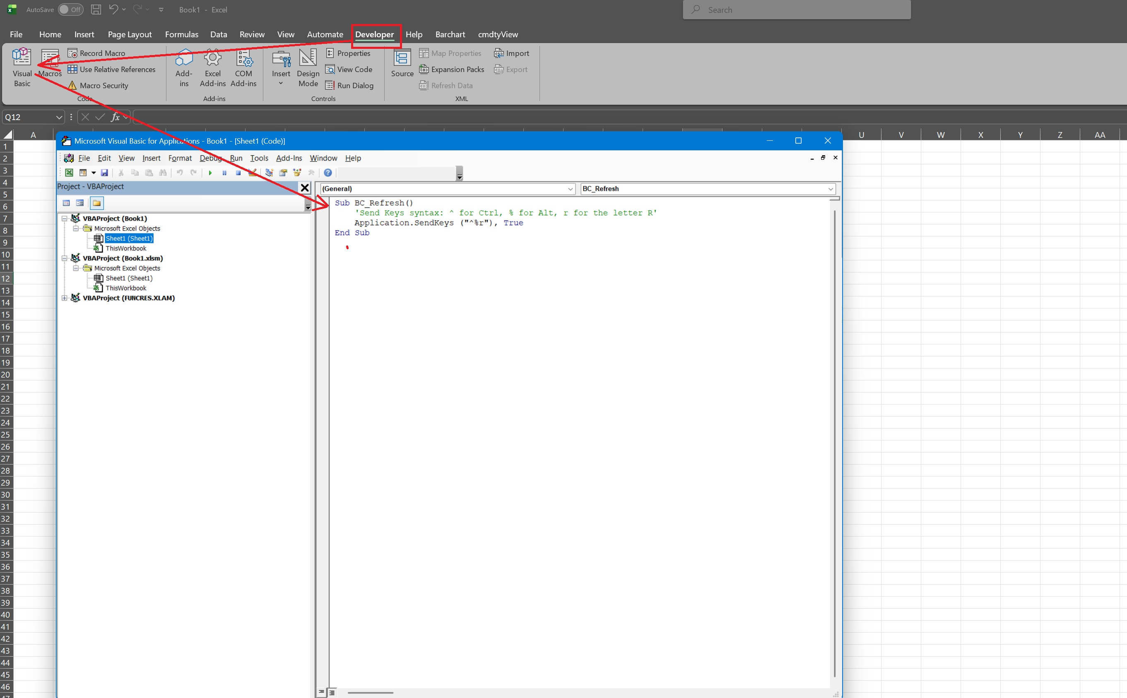Toggle Use Relative References
This screenshot has height=698, width=1127.
coord(112,69)
